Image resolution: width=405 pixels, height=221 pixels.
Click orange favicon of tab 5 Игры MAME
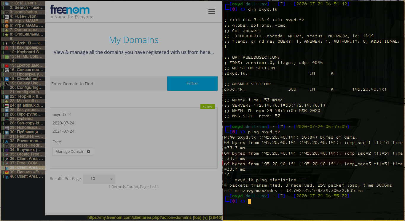pos(7,21)
